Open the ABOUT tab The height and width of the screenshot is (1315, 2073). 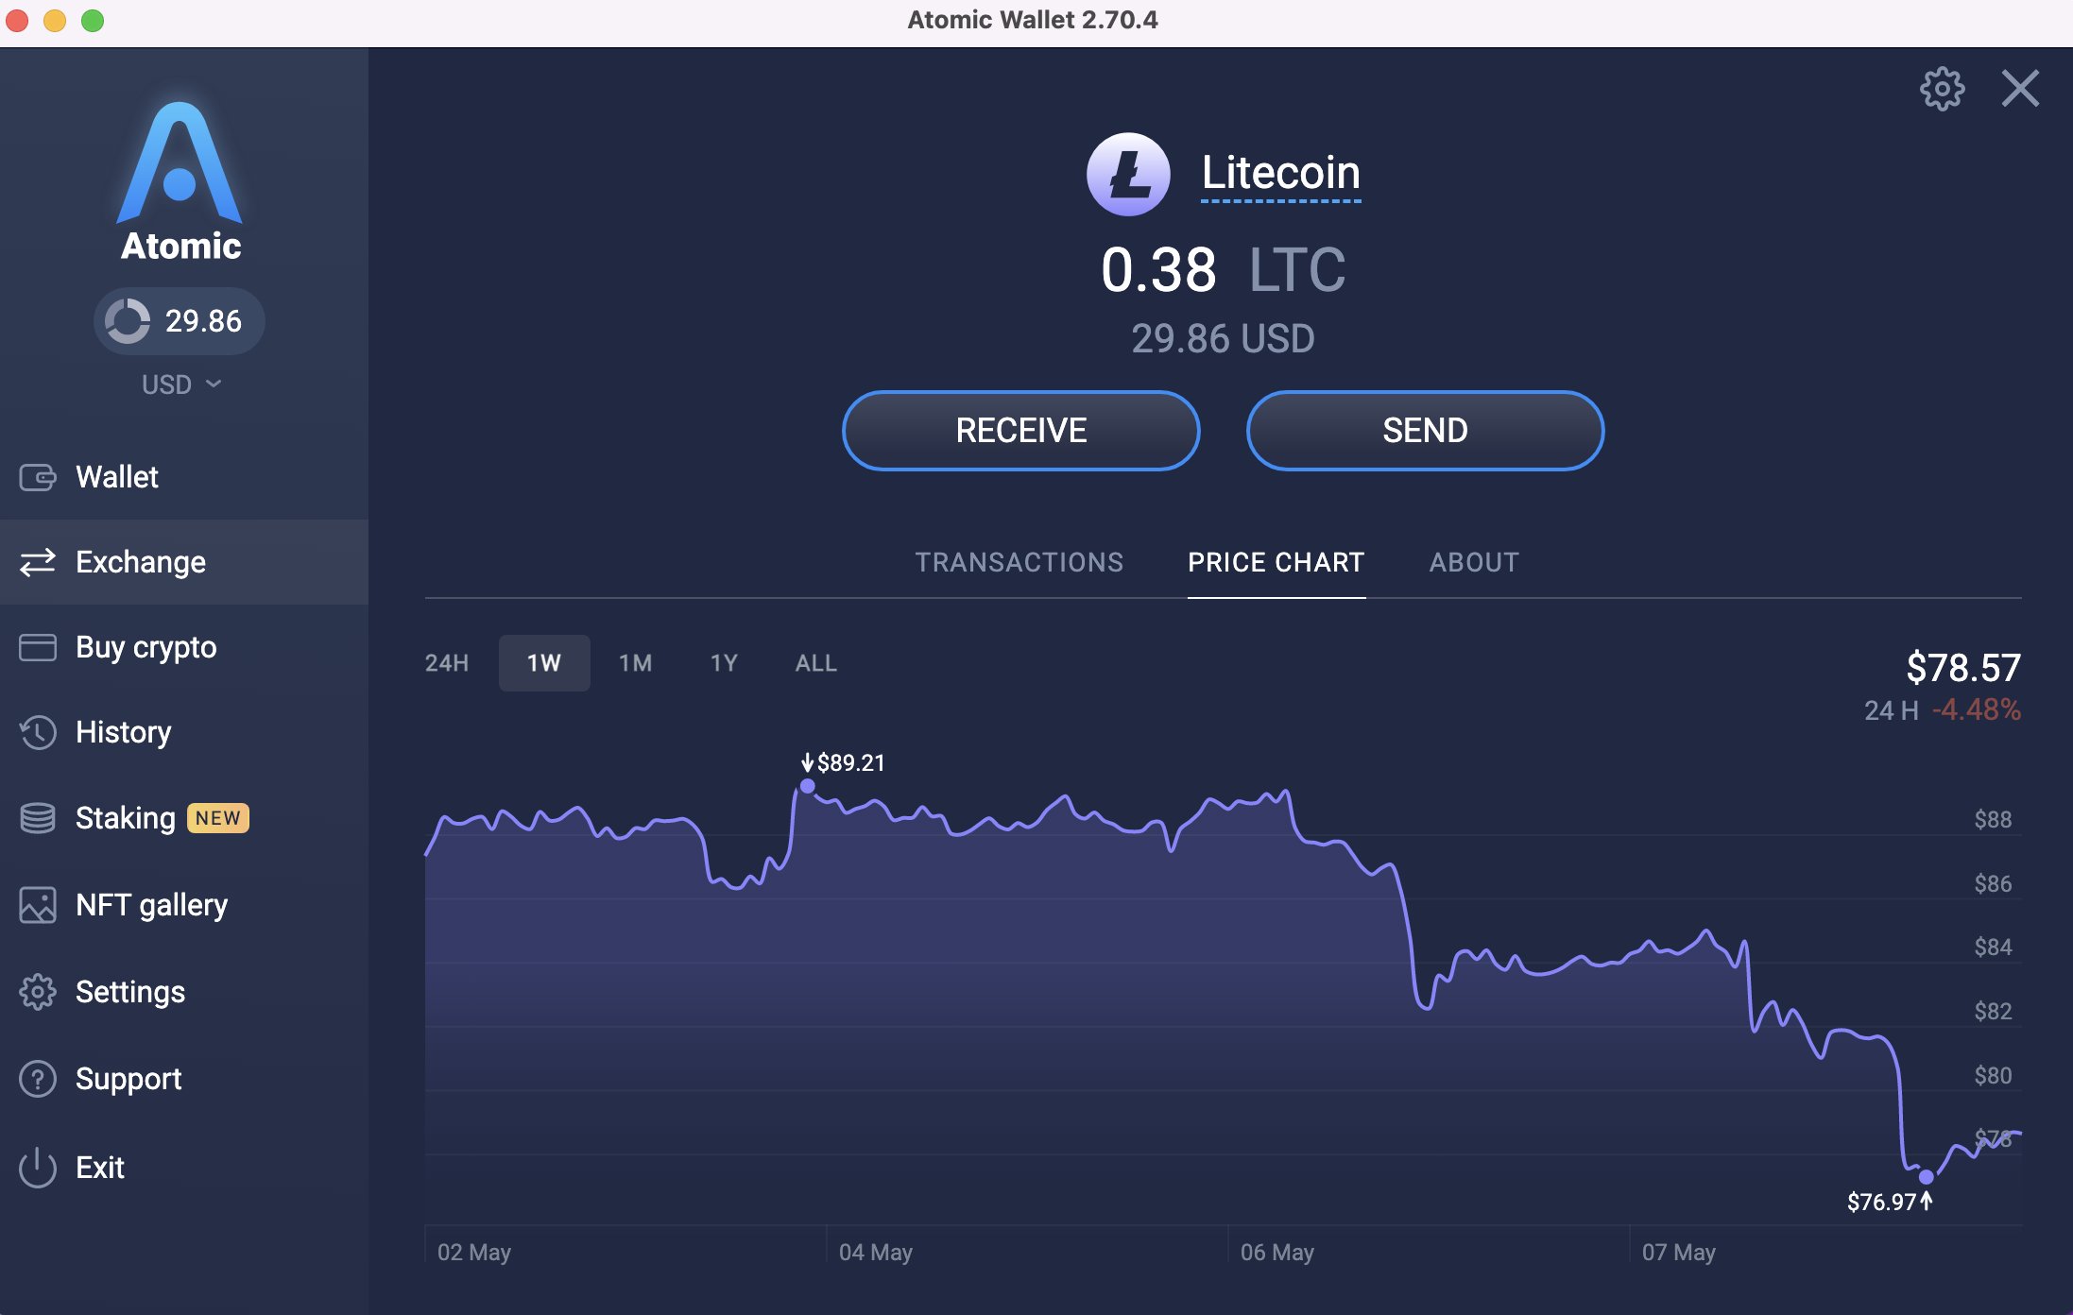(1473, 562)
